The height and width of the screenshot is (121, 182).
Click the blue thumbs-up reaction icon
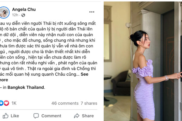tap(2, 103)
